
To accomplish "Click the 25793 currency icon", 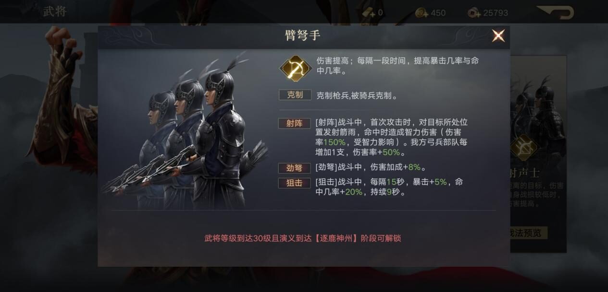I will [x=474, y=13].
